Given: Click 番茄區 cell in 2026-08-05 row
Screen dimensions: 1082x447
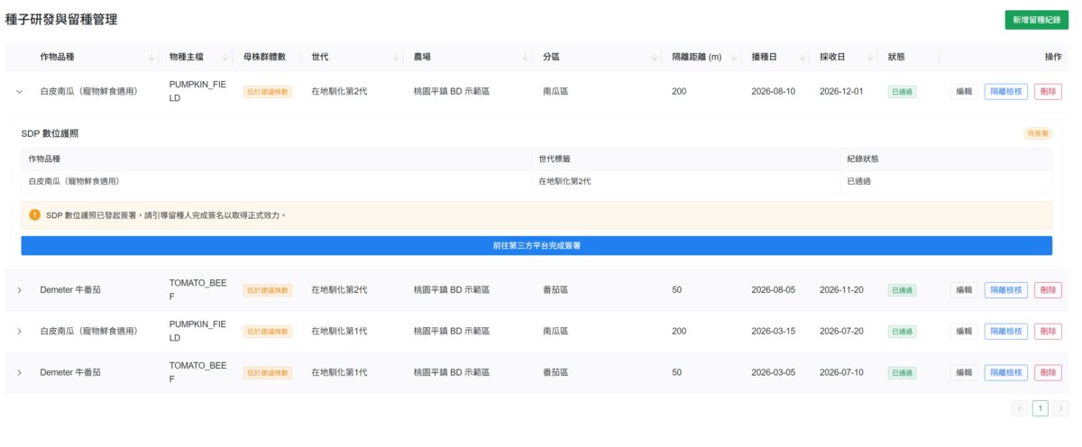Looking at the screenshot, I should tap(555, 289).
